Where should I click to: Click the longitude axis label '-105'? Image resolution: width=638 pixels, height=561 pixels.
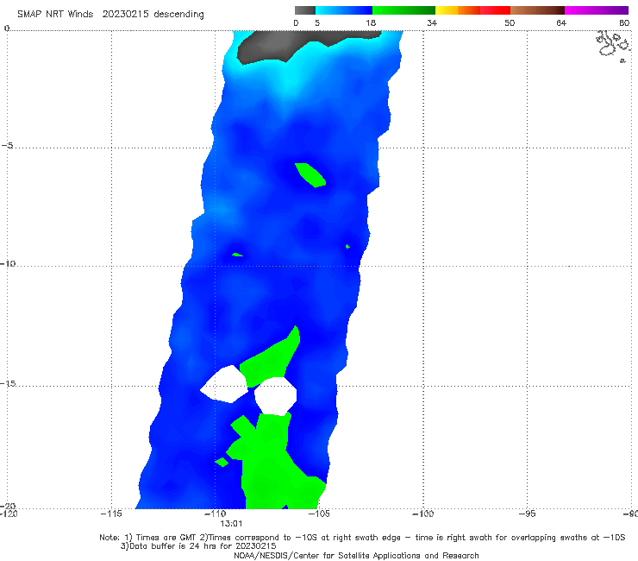pyautogui.click(x=319, y=514)
